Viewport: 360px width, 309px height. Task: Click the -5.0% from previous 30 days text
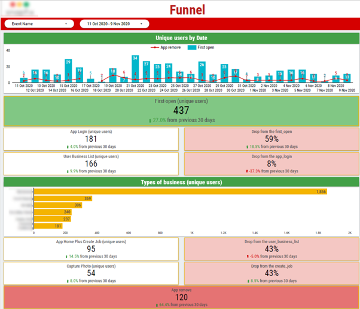coord(273,256)
